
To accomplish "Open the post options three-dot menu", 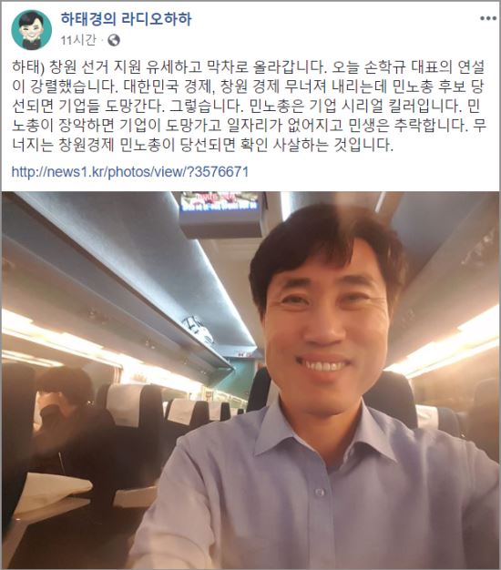I will [487, 18].
